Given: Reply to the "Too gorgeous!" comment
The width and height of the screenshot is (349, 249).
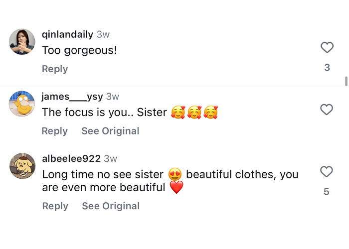Looking at the screenshot, I should (x=55, y=69).
